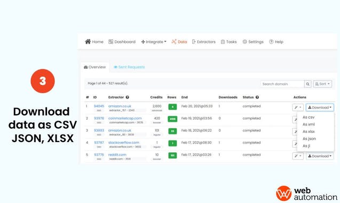Image resolution: width=340 pixels, height=203 pixels.
Task: Open the Dashboard page
Action: (x=122, y=42)
